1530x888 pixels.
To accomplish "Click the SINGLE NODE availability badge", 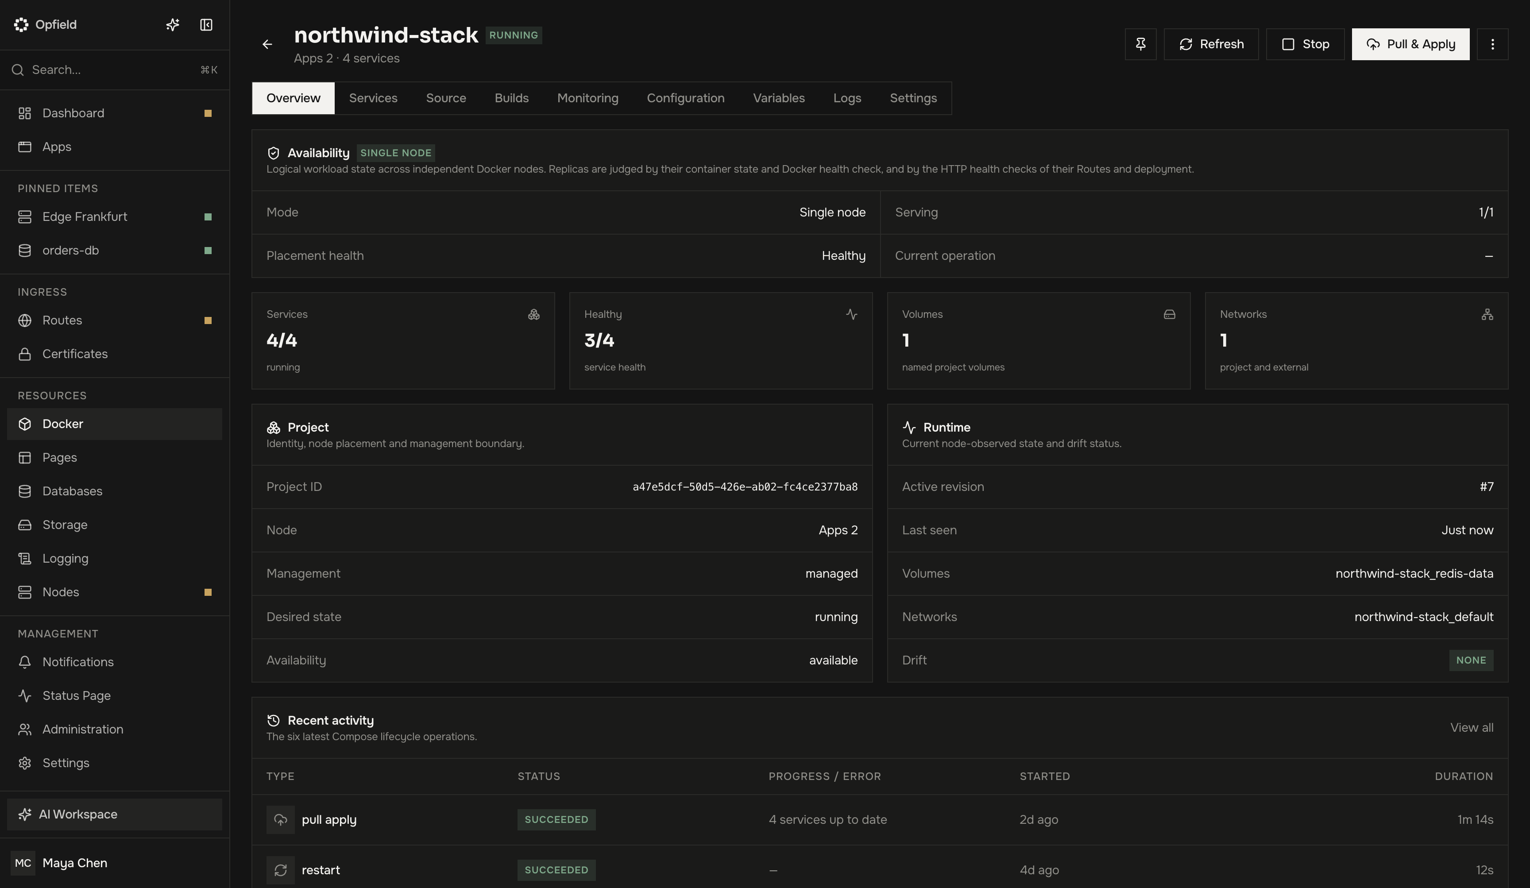I will (396, 153).
